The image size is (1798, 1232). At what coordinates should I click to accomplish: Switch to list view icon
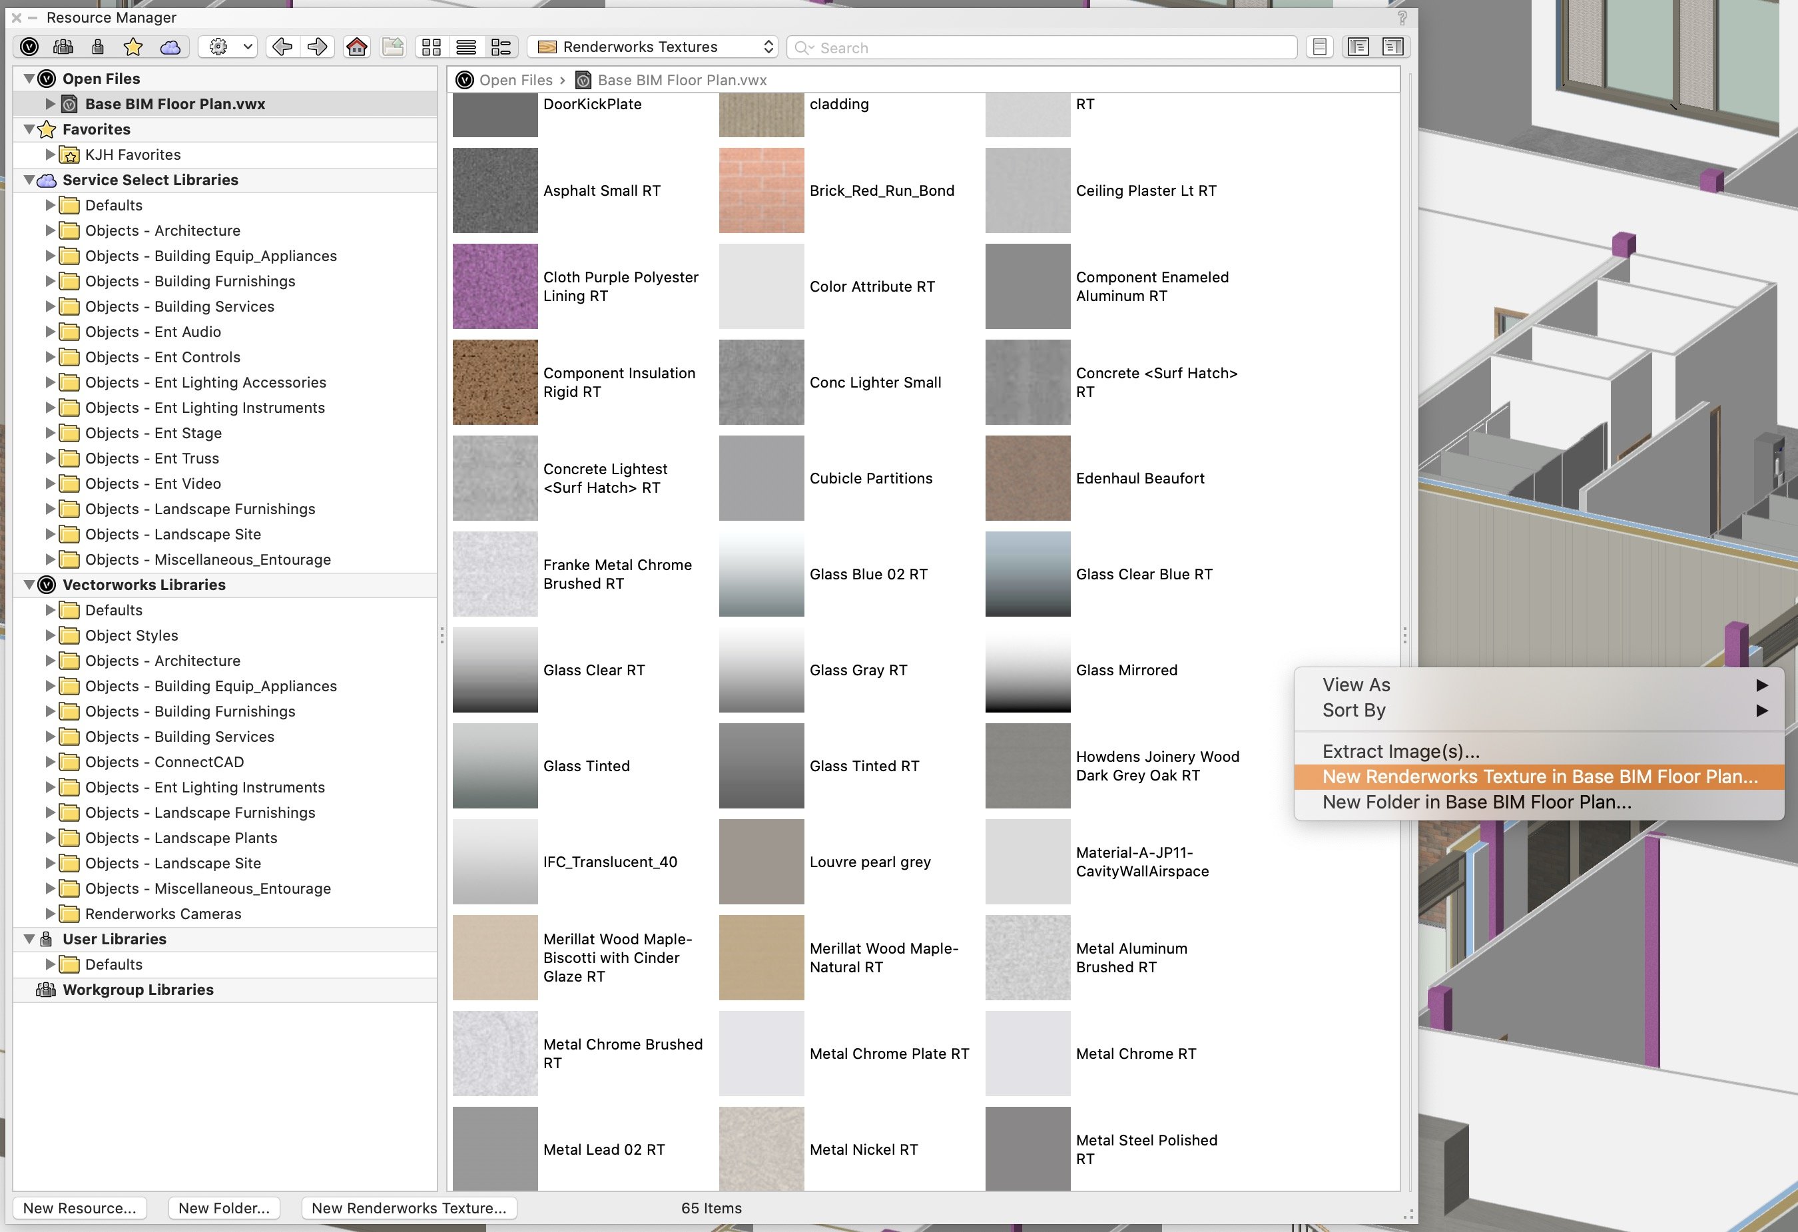tap(465, 47)
